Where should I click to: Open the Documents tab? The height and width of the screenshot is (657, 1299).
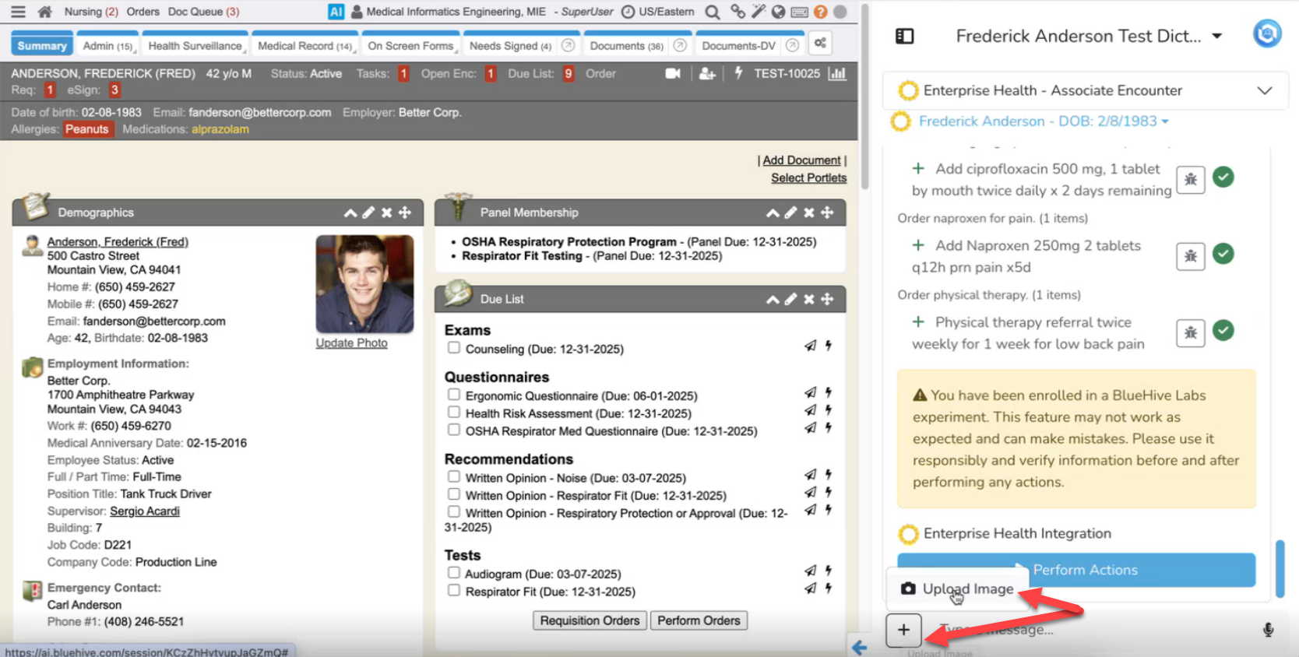point(625,46)
